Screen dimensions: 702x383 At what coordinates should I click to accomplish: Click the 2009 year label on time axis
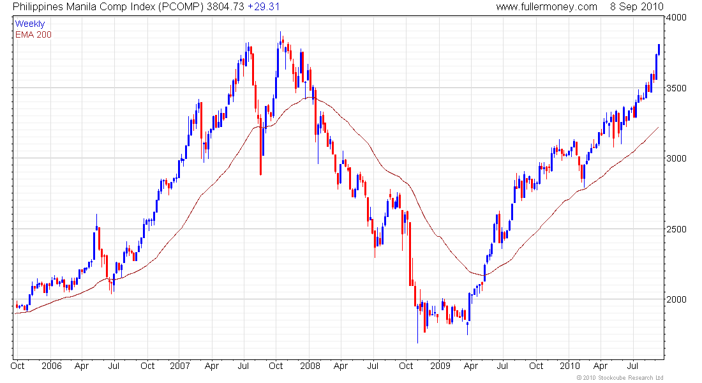tap(440, 366)
